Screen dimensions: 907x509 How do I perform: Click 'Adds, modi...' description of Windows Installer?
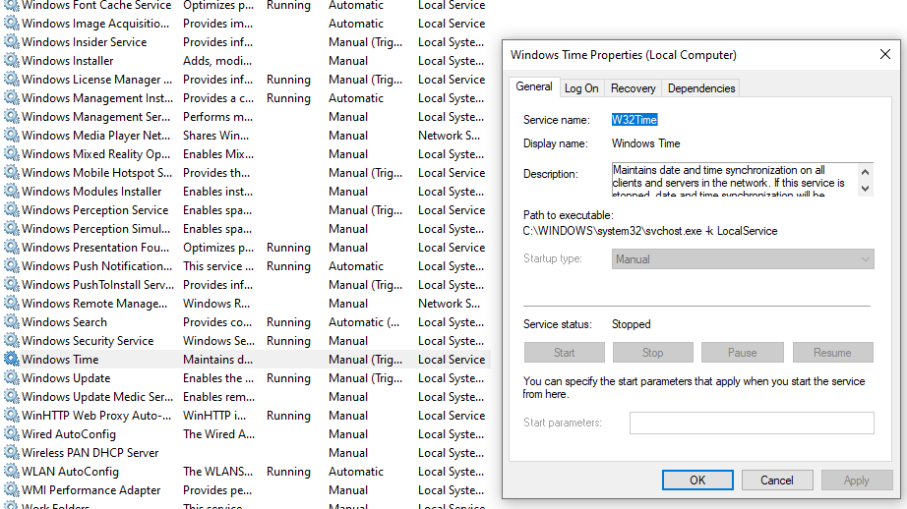point(217,61)
